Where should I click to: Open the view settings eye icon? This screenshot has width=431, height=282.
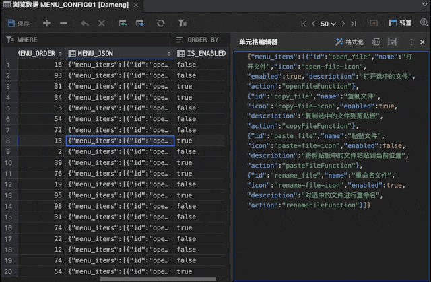(424, 22)
